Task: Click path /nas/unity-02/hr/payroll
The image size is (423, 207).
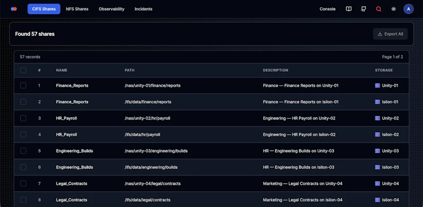Action: [148, 119]
